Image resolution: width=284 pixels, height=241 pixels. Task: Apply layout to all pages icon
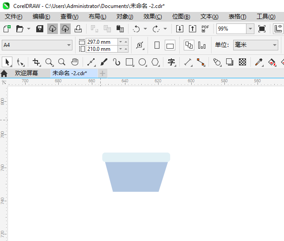tap(189, 45)
